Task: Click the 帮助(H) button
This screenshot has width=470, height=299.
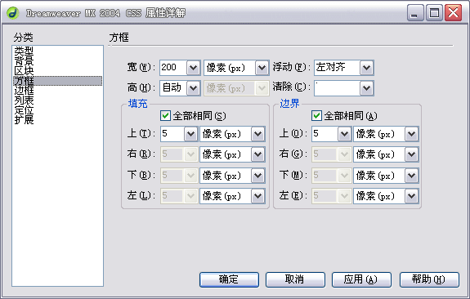Action: click(429, 279)
